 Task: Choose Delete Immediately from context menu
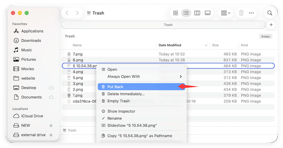tap(141, 94)
